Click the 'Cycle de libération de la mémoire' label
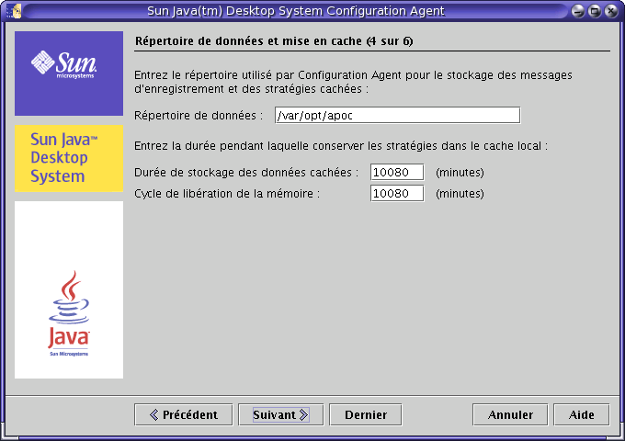This screenshot has width=625, height=441. click(227, 194)
